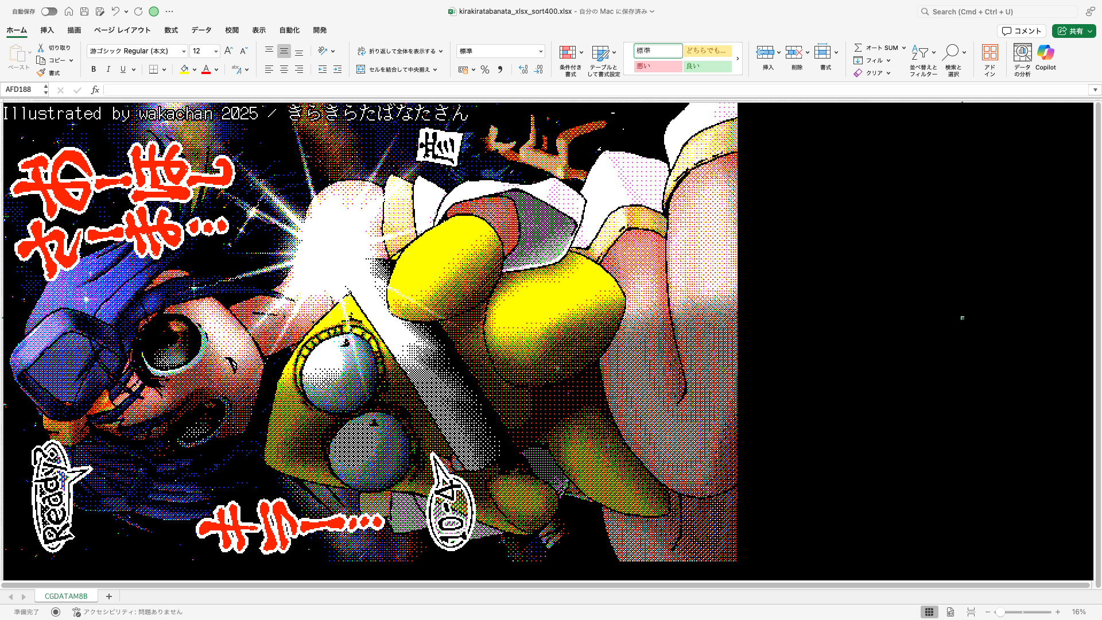The image size is (1102, 620).
Task: Click the AutoSum sigma icon
Action: pyautogui.click(x=858, y=48)
